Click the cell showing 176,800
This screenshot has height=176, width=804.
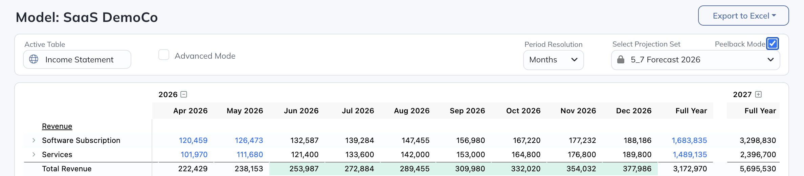582,154
